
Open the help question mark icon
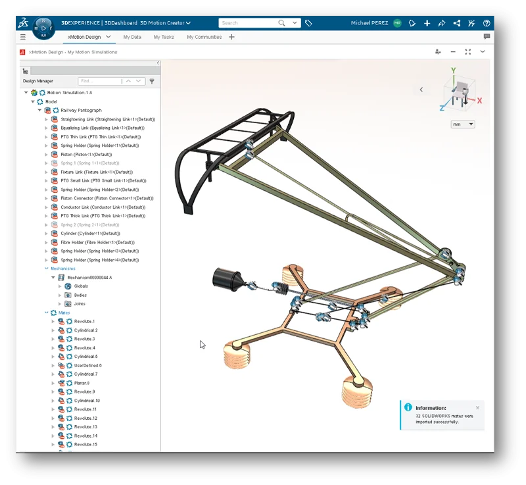(486, 23)
